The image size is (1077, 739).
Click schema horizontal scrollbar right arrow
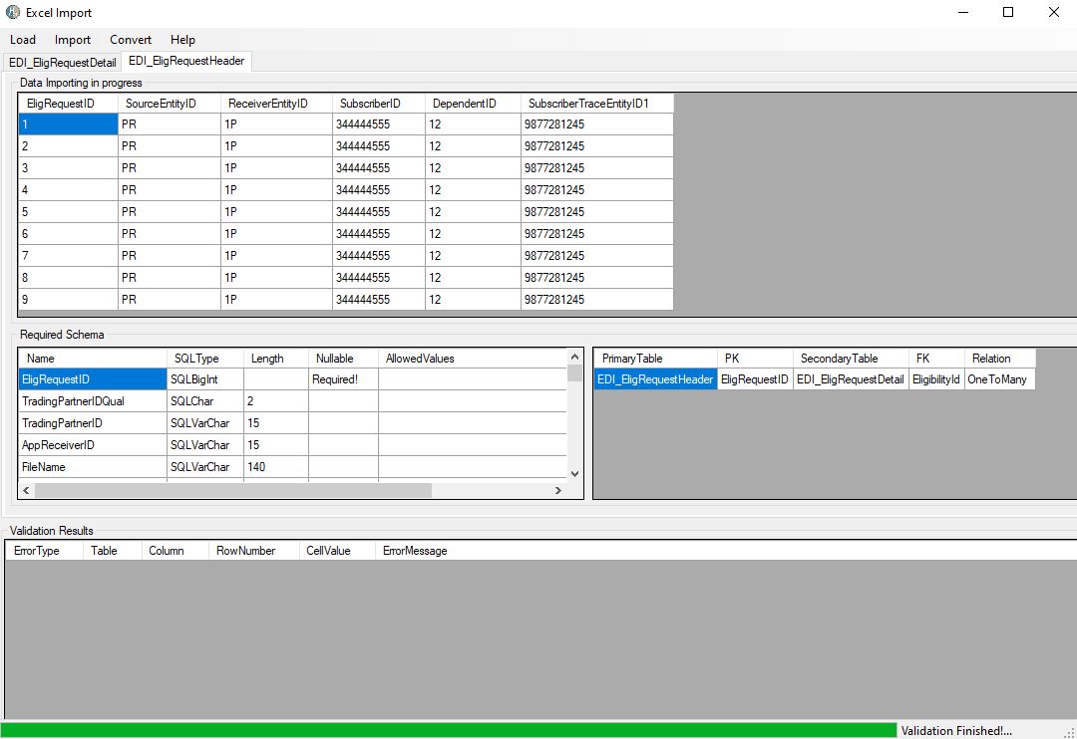(x=558, y=491)
